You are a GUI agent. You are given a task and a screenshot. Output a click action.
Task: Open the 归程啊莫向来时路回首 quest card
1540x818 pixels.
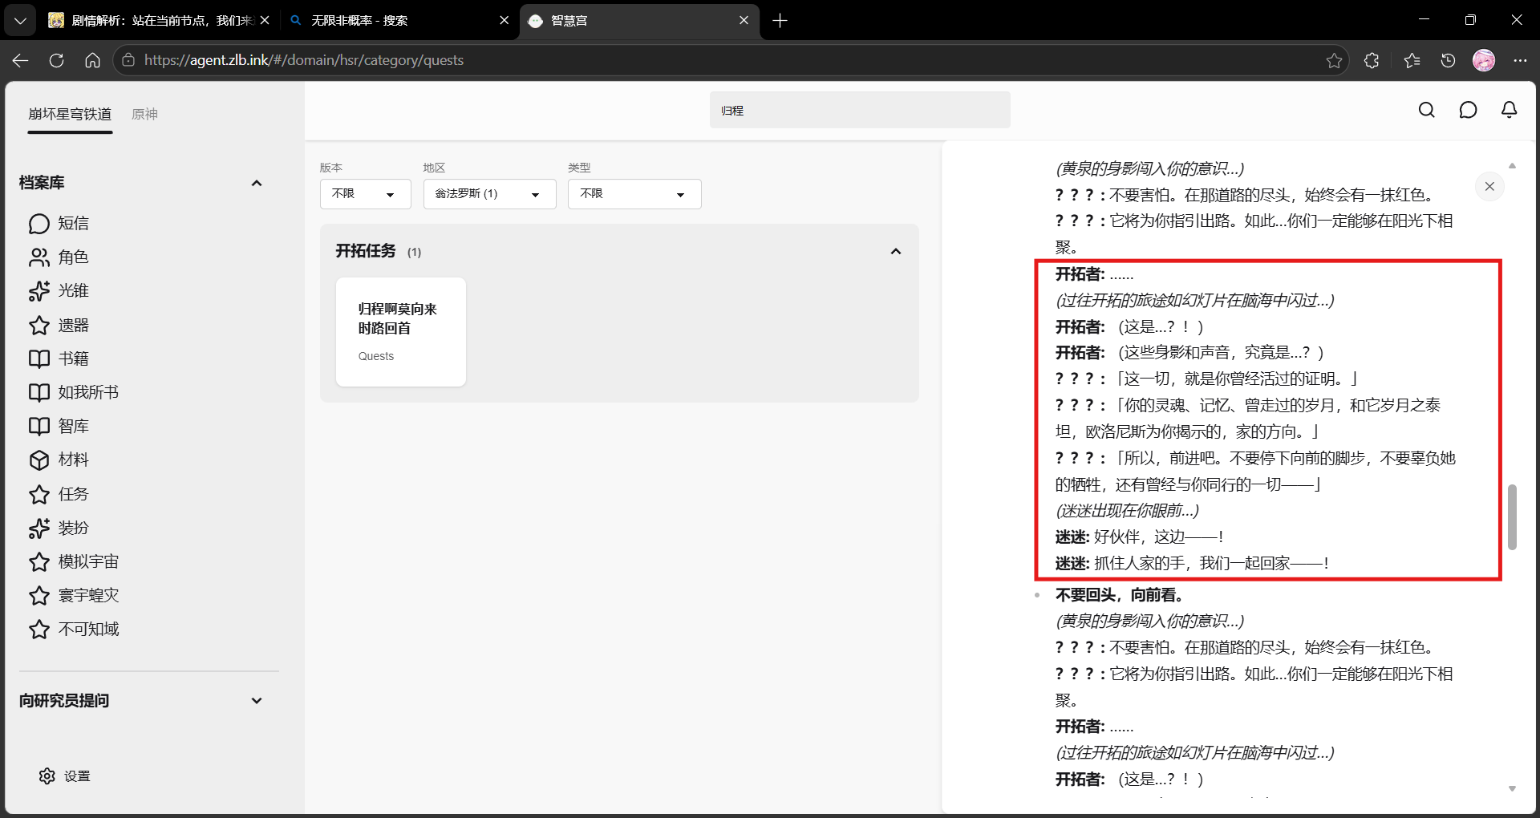401,332
